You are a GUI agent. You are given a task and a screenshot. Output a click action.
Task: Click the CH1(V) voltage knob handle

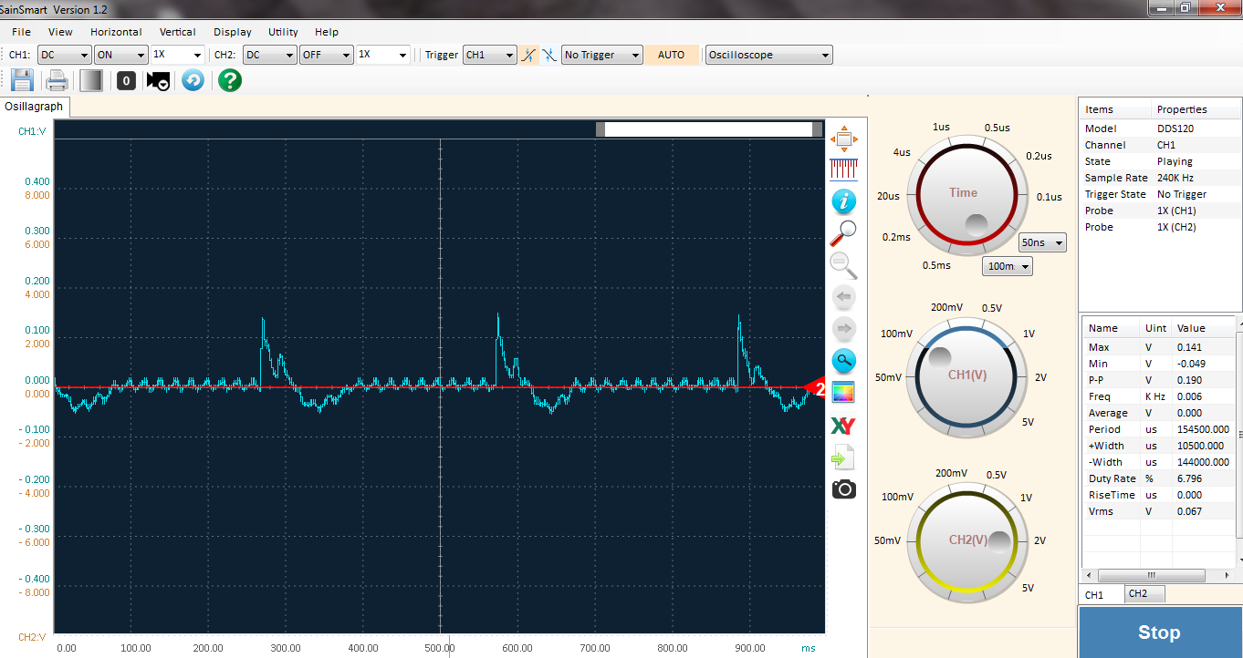[x=940, y=357]
